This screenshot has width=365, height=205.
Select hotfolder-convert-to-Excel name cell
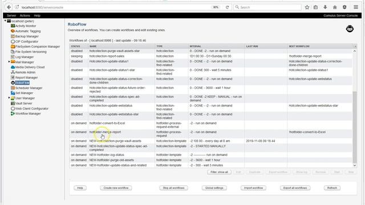coord(107,123)
